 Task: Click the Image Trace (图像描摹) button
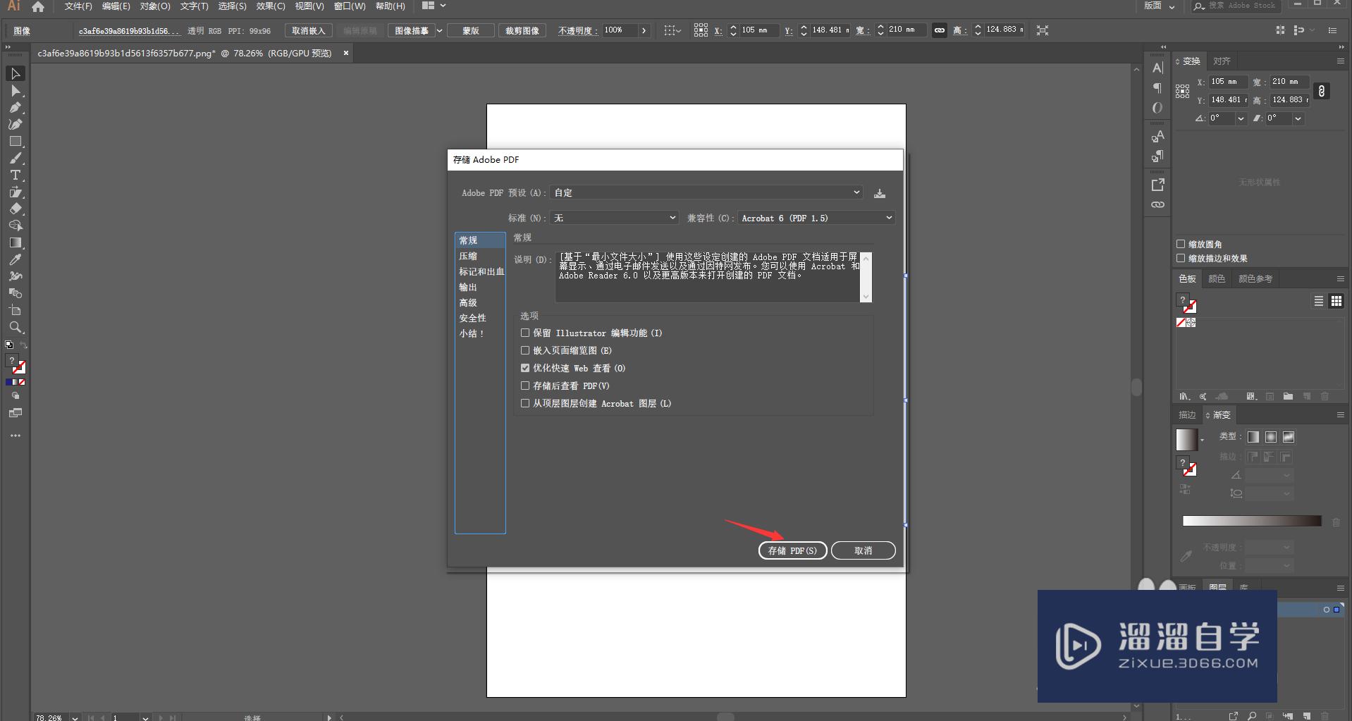point(412,30)
